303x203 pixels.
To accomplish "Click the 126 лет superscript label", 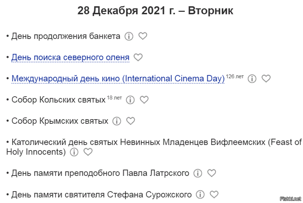I will [235, 76].
